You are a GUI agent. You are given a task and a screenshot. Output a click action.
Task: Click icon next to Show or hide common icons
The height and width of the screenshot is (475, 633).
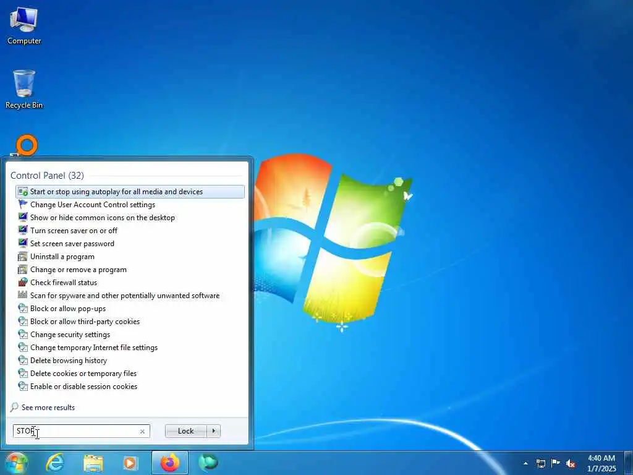(23, 217)
